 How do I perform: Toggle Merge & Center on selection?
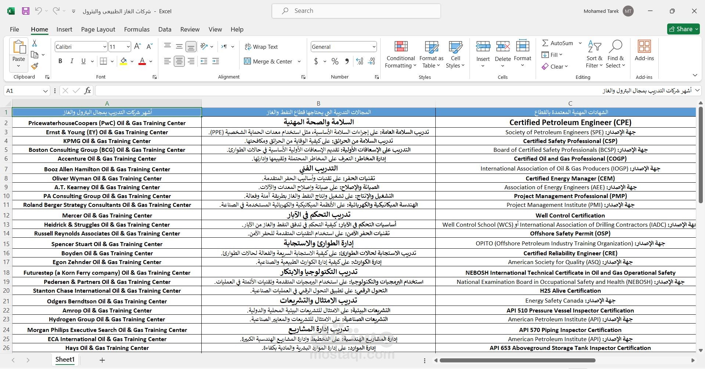pos(268,61)
